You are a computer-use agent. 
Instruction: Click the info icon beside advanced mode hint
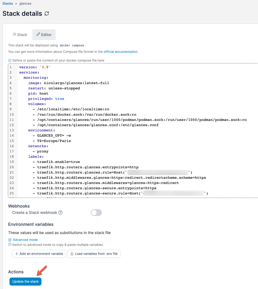tap(10, 244)
